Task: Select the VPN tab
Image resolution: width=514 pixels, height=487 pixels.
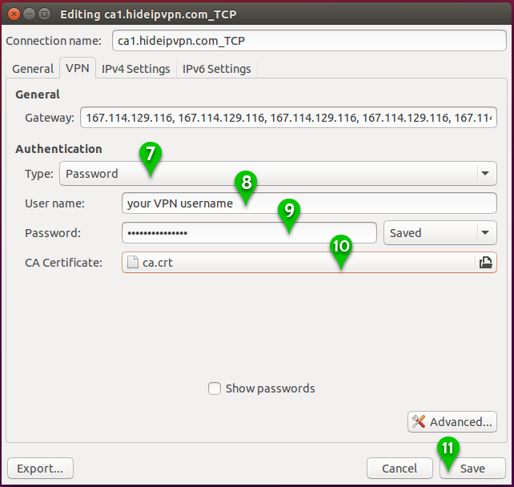Action: point(78,68)
